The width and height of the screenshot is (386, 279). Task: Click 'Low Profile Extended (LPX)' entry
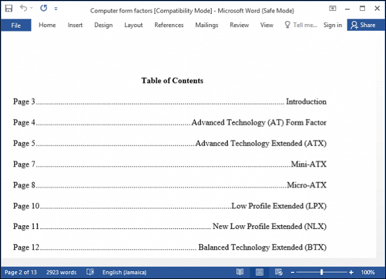[279, 206]
